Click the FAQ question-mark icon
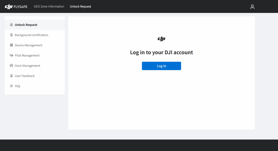Image resolution: width=278 pixels, height=151 pixels. coord(11,86)
